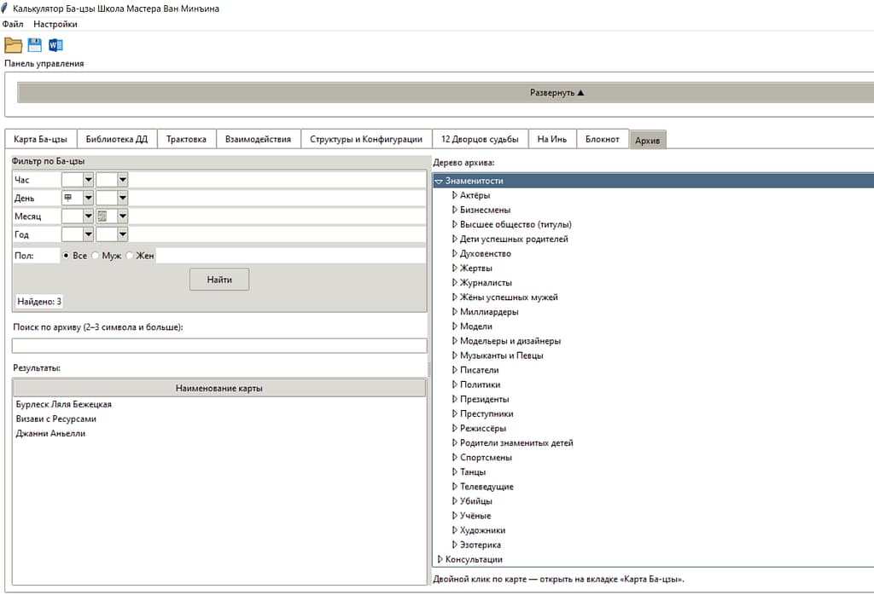
Task: Select Политики in the archive tree
Action: (480, 384)
